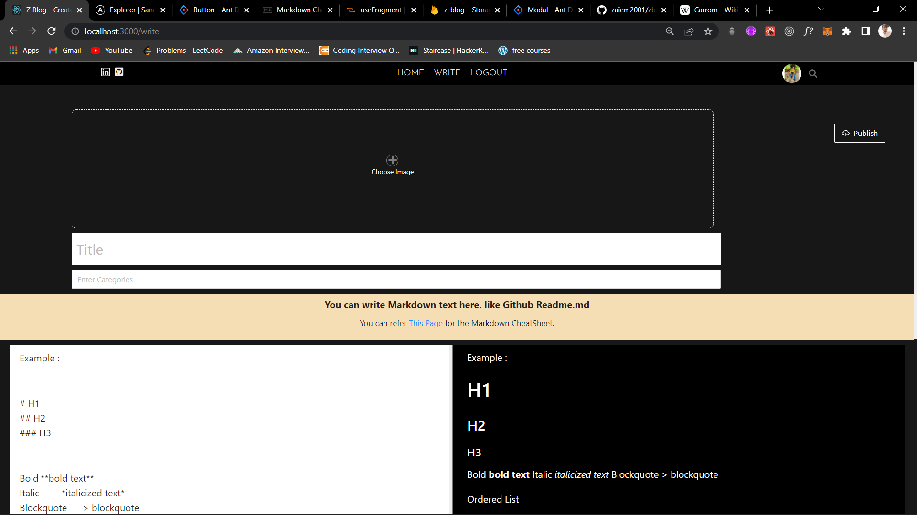Select LOGOUT in the blog navbar
Screen dimensions: 917x515
click(489, 72)
